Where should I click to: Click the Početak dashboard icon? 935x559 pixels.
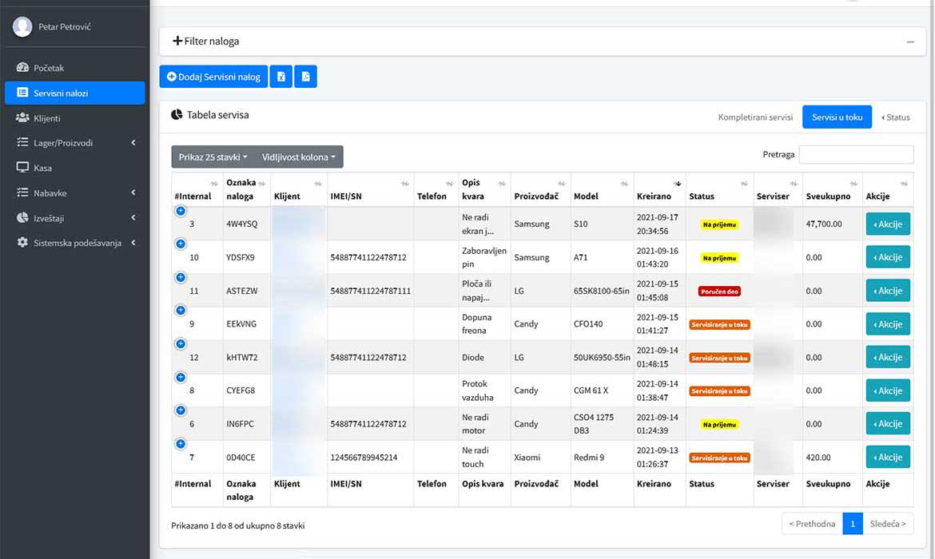22,68
